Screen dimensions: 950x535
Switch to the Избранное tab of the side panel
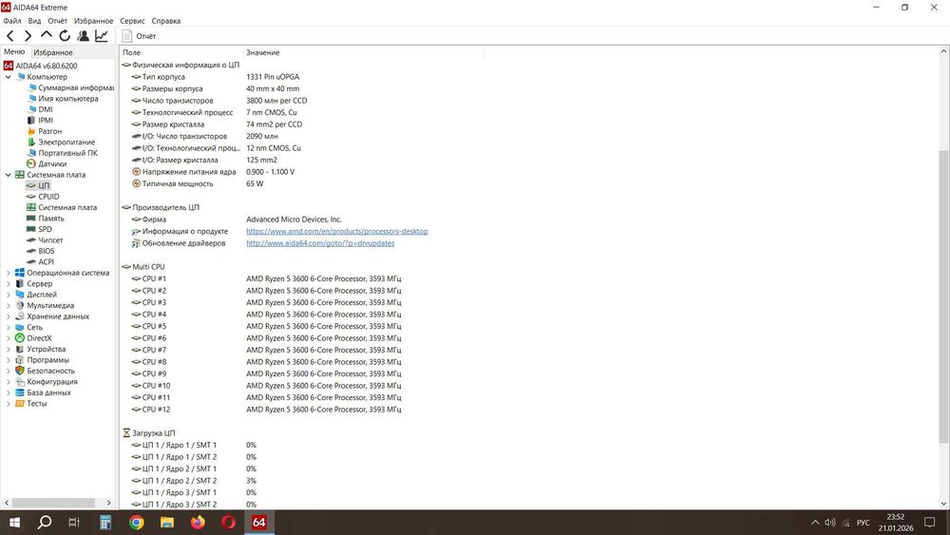(x=52, y=52)
